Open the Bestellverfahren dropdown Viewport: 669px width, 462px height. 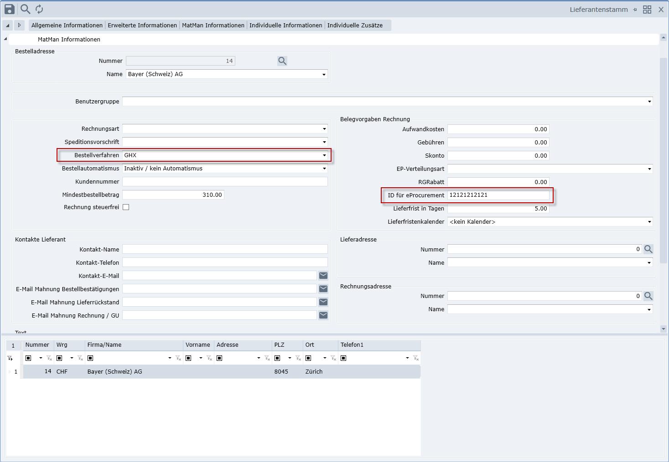click(x=324, y=155)
